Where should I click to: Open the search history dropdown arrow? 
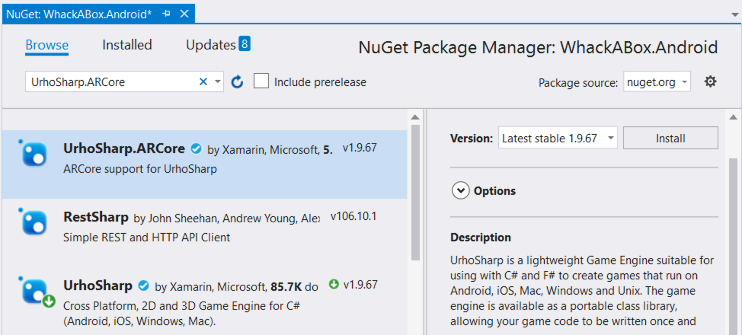tap(217, 81)
